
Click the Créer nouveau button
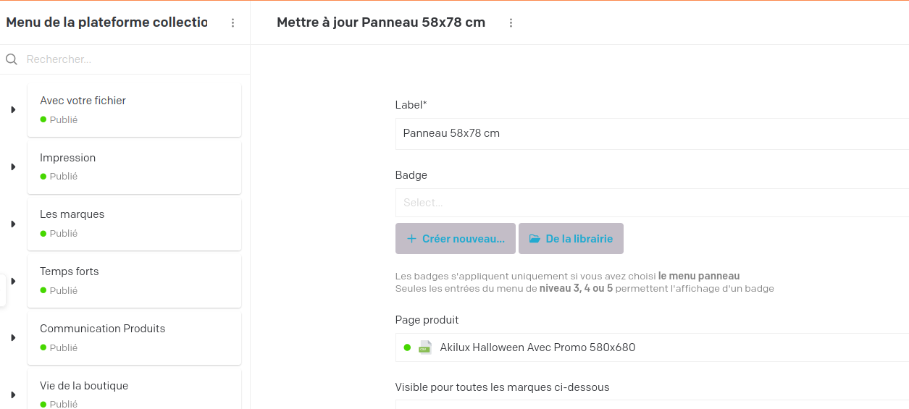[456, 239]
